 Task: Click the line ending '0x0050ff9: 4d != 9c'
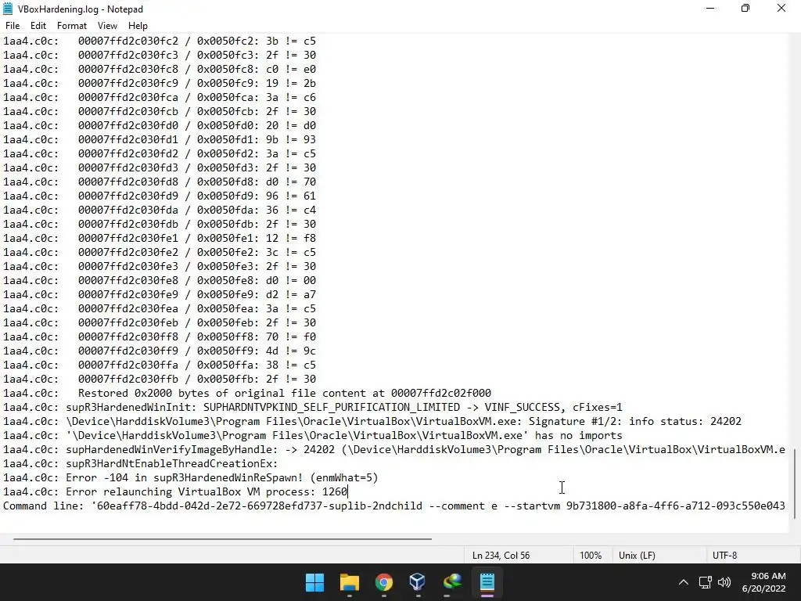tap(160, 351)
